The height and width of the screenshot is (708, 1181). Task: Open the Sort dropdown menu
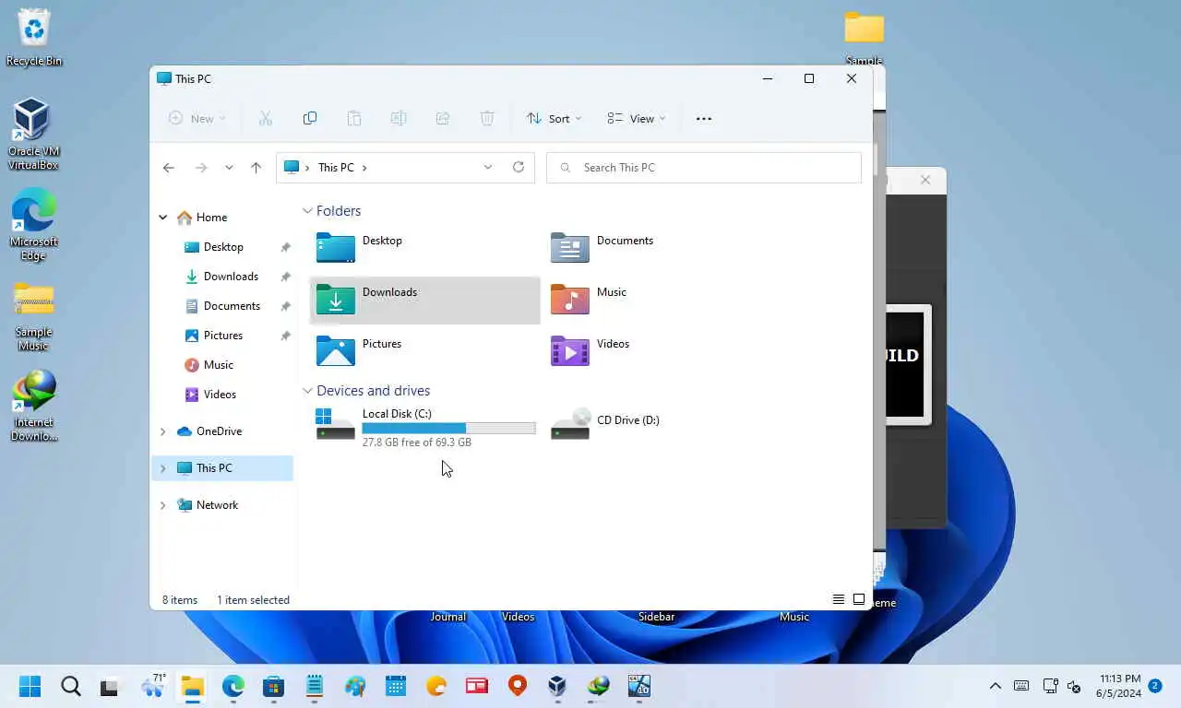(x=554, y=118)
